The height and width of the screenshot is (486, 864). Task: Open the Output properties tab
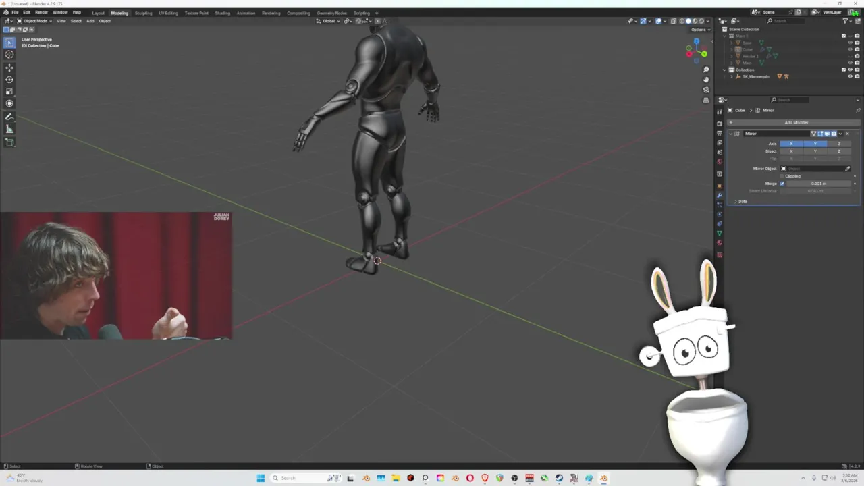[720, 134]
